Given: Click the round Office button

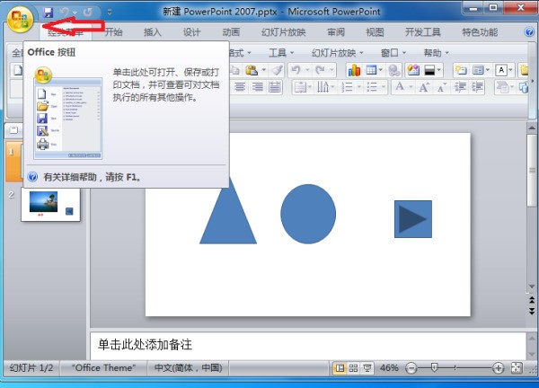Looking at the screenshot, I should coord(20,17).
